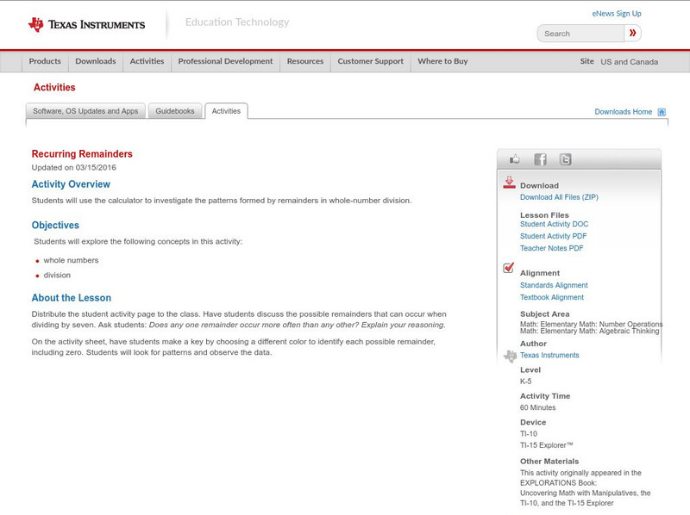Open the eNews Sign Up link

[x=617, y=14]
